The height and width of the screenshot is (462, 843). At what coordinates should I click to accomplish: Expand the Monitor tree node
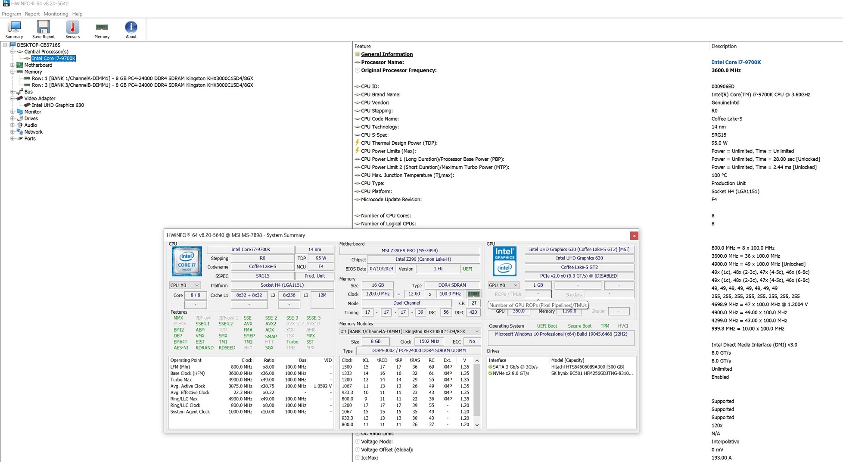point(12,112)
